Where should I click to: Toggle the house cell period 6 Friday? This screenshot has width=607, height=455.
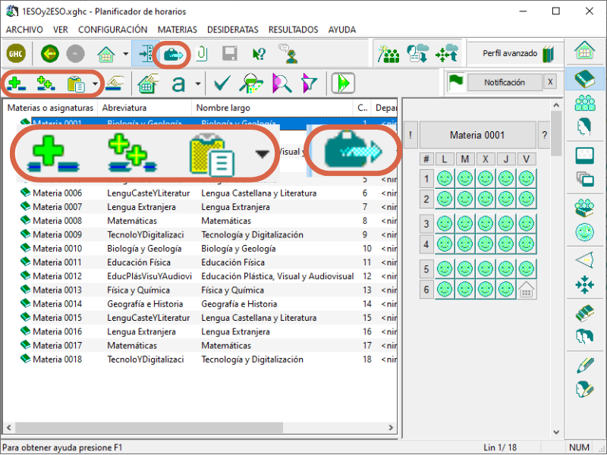tap(526, 290)
